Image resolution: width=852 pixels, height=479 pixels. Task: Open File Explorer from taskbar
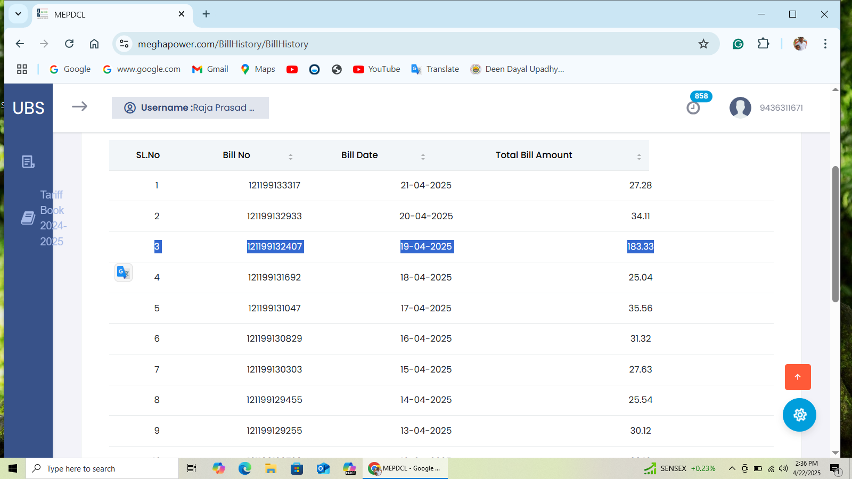pos(271,468)
